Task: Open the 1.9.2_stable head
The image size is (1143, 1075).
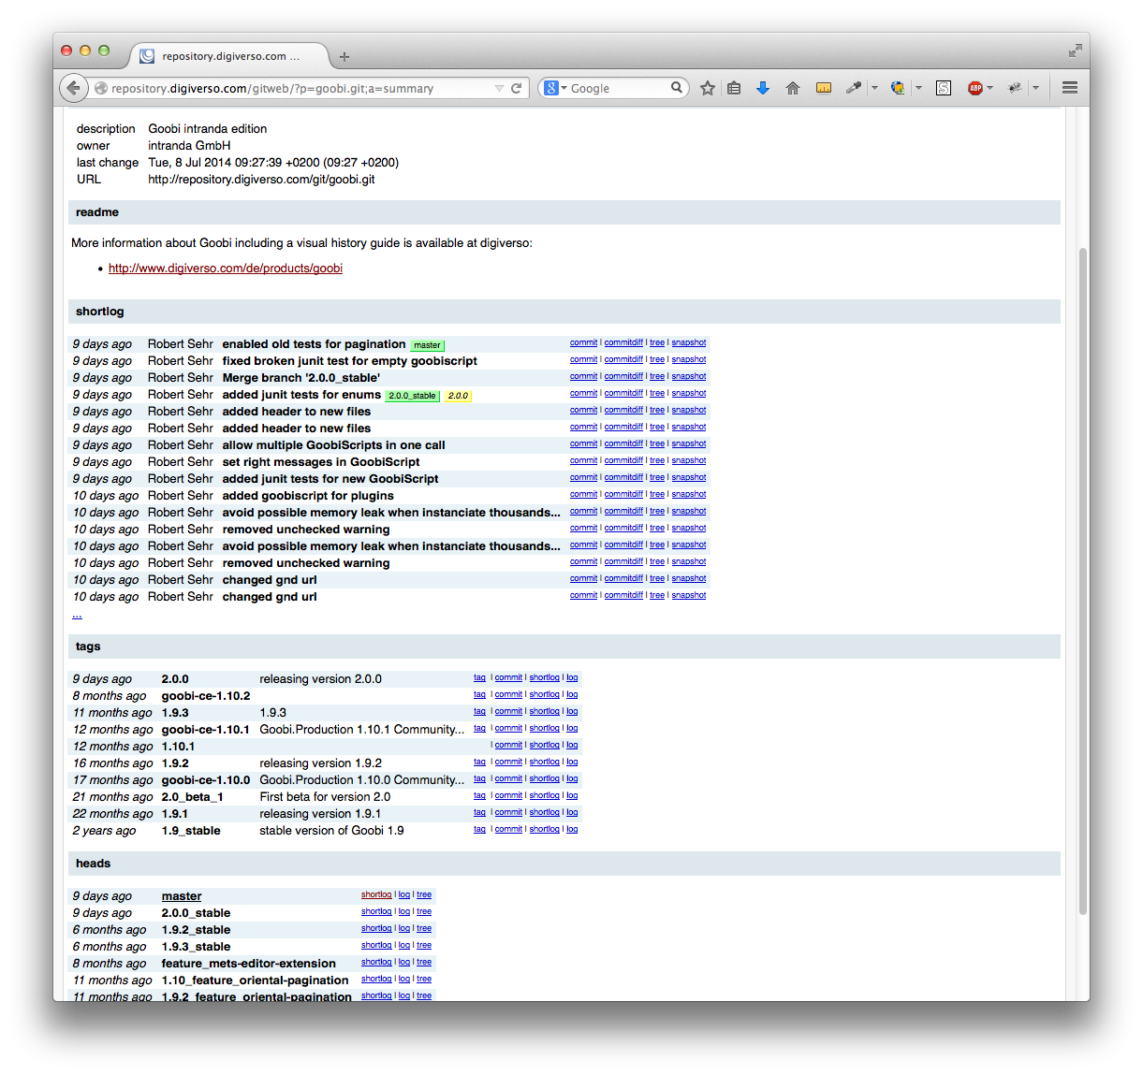Action: coord(196,930)
